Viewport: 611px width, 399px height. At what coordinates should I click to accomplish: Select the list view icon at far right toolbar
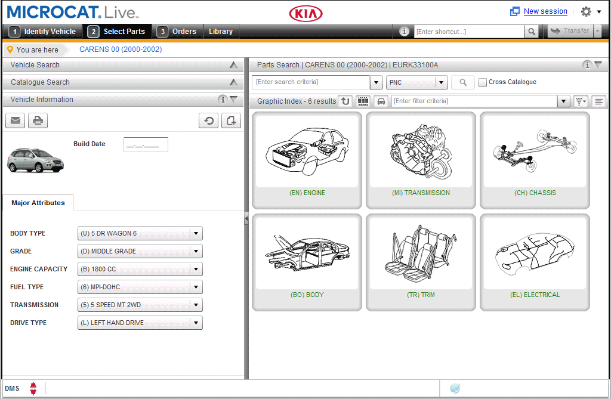[598, 101]
